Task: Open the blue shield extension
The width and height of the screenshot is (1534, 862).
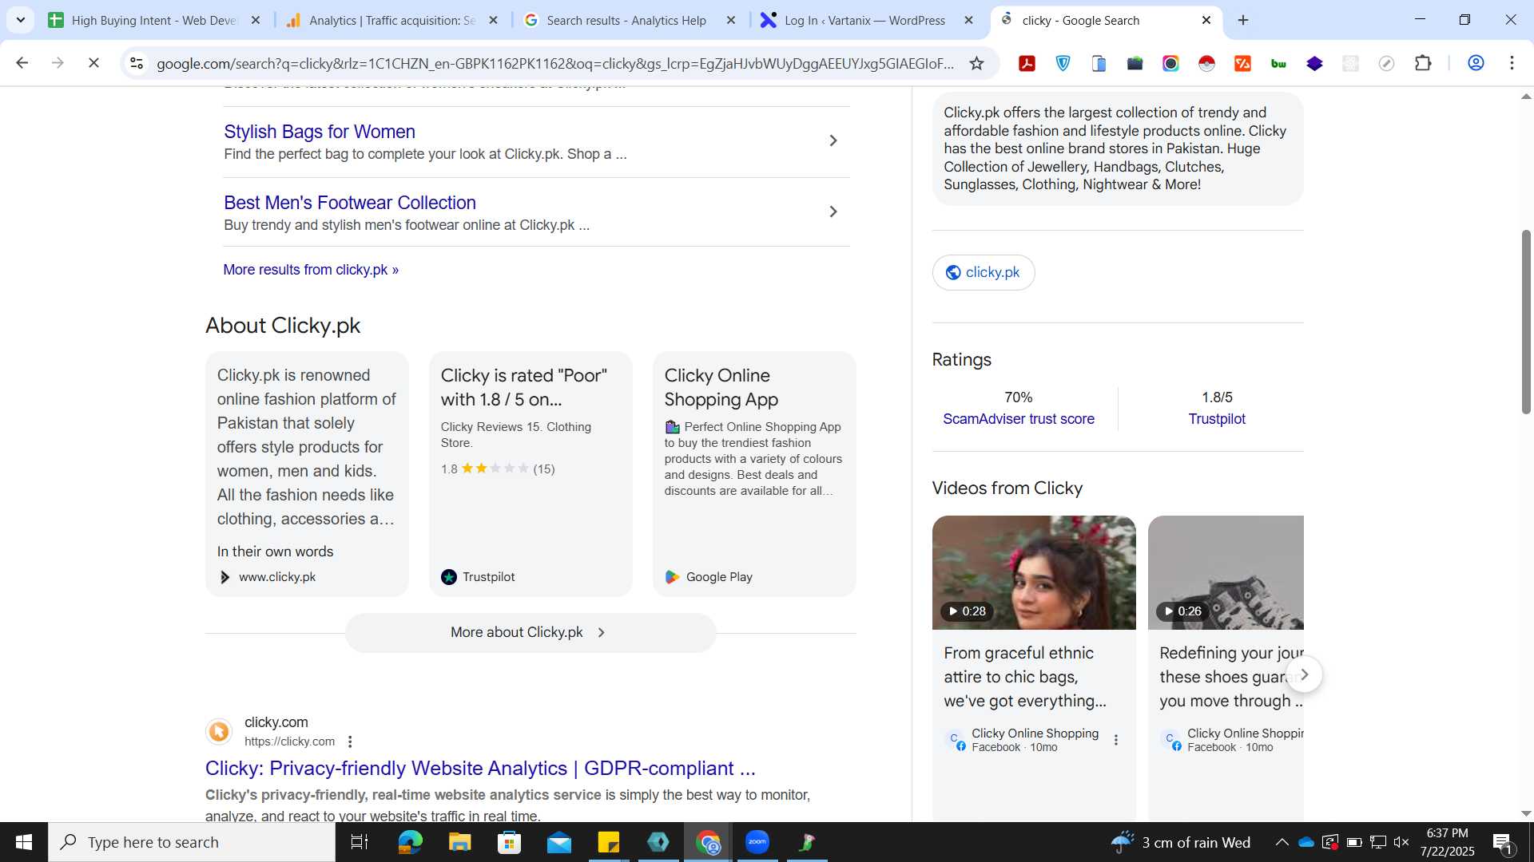Action: click(1063, 63)
